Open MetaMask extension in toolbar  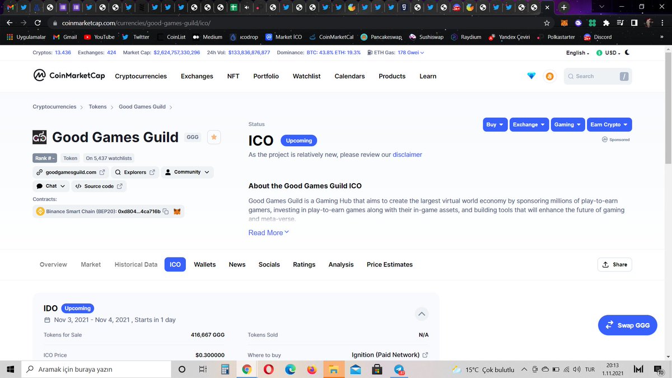click(x=565, y=23)
